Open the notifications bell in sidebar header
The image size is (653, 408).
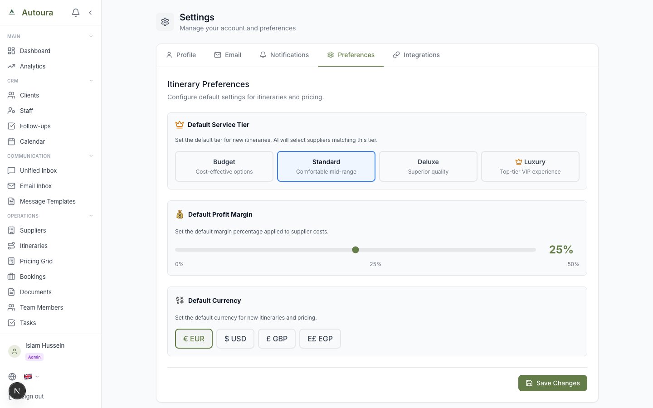pos(76,13)
